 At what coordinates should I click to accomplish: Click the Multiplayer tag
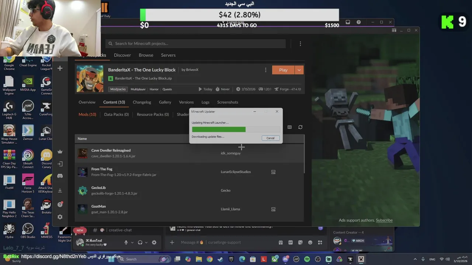(138, 89)
